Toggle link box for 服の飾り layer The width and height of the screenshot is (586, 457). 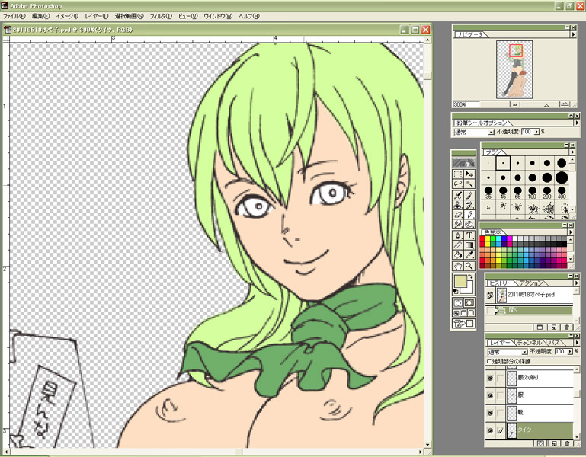click(x=501, y=378)
